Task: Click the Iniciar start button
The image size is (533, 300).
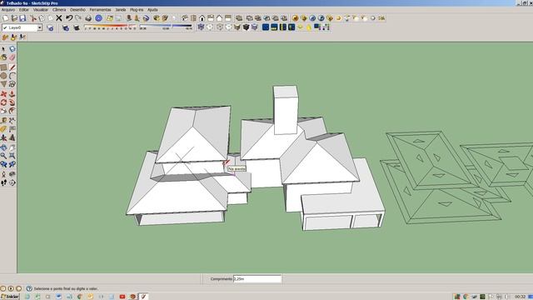Action: click(10, 297)
